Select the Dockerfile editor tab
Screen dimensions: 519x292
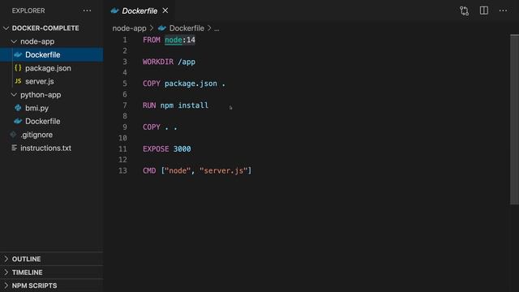[139, 11]
